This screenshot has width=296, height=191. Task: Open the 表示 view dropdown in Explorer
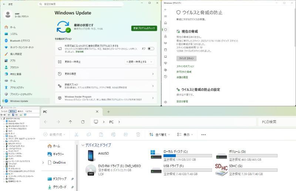click(x=185, y=135)
